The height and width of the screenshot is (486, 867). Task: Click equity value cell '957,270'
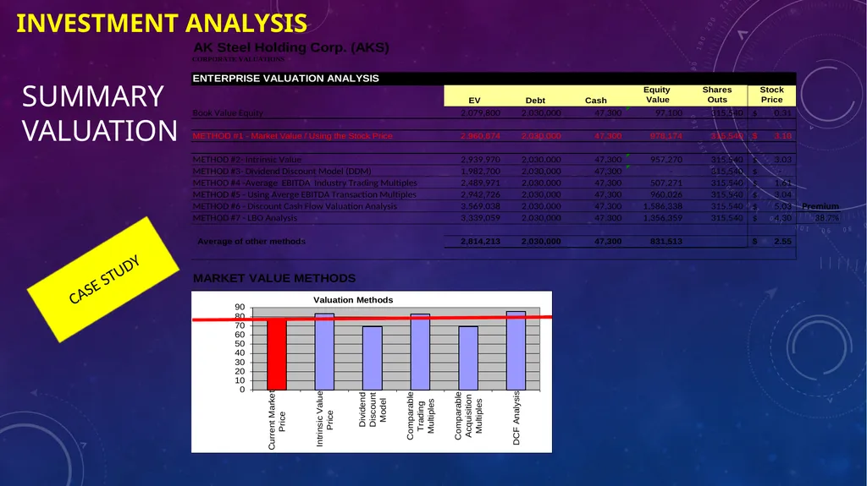click(666, 160)
